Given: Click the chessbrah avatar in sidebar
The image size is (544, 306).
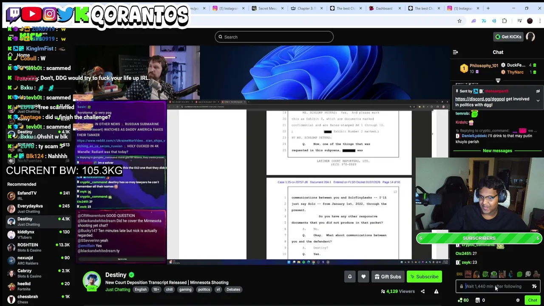Looking at the screenshot, I should pos(11,299).
